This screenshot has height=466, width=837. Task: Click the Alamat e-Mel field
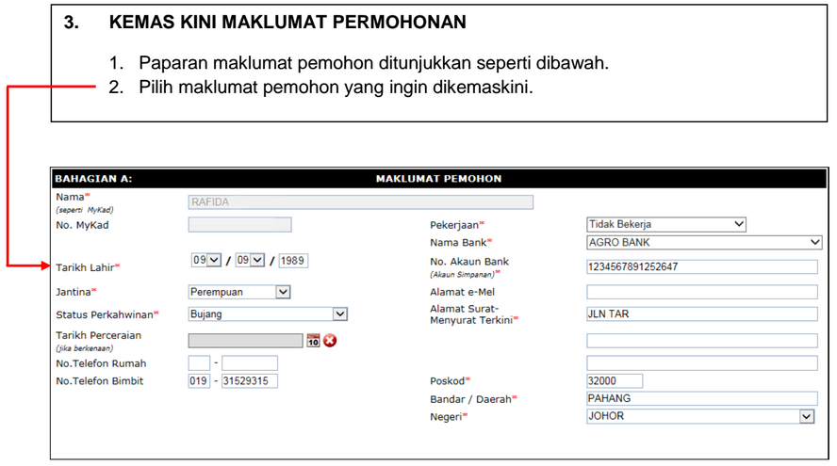click(x=702, y=292)
